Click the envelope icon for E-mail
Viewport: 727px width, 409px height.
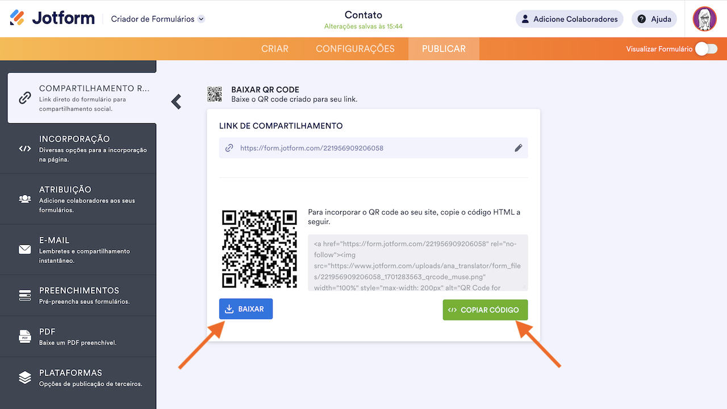tap(24, 249)
